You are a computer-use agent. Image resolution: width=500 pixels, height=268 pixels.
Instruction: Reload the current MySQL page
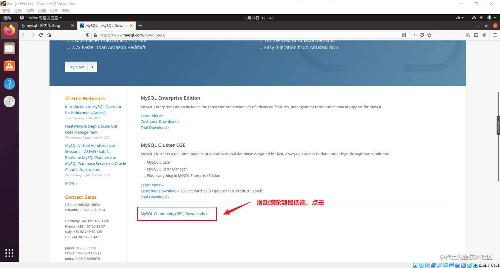41,35
